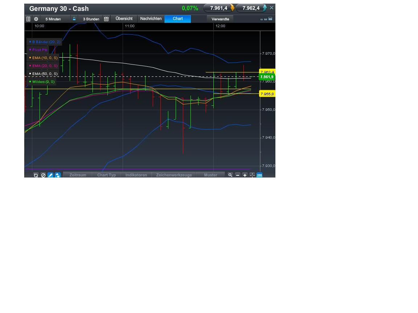Select the pencil drawing icon at the bottom
This screenshot has width=418, height=313.
50,175
